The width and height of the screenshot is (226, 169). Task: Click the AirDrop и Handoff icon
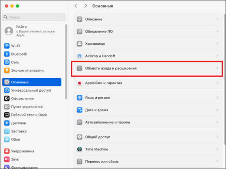point(79,56)
